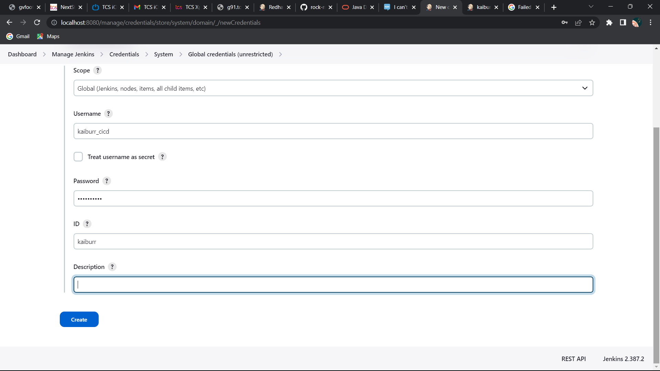Click the Create button
The height and width of the screenshot is (371, 660).
click(79, 319)
